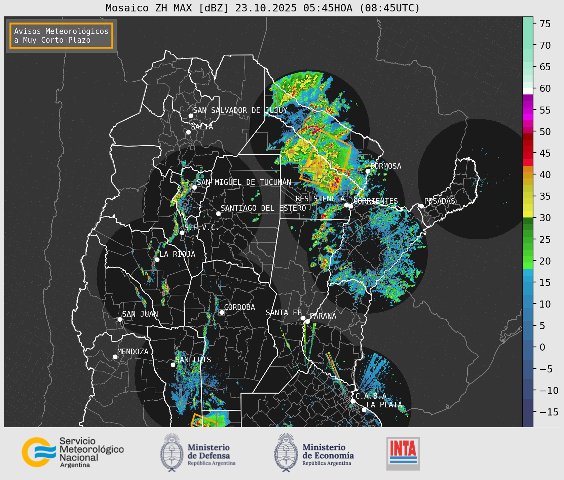The height and width of the screenshot is (480, 564).
Task: Click the Santa Fe marker dot
Action: pyautogui.click(x=303, y=318)
